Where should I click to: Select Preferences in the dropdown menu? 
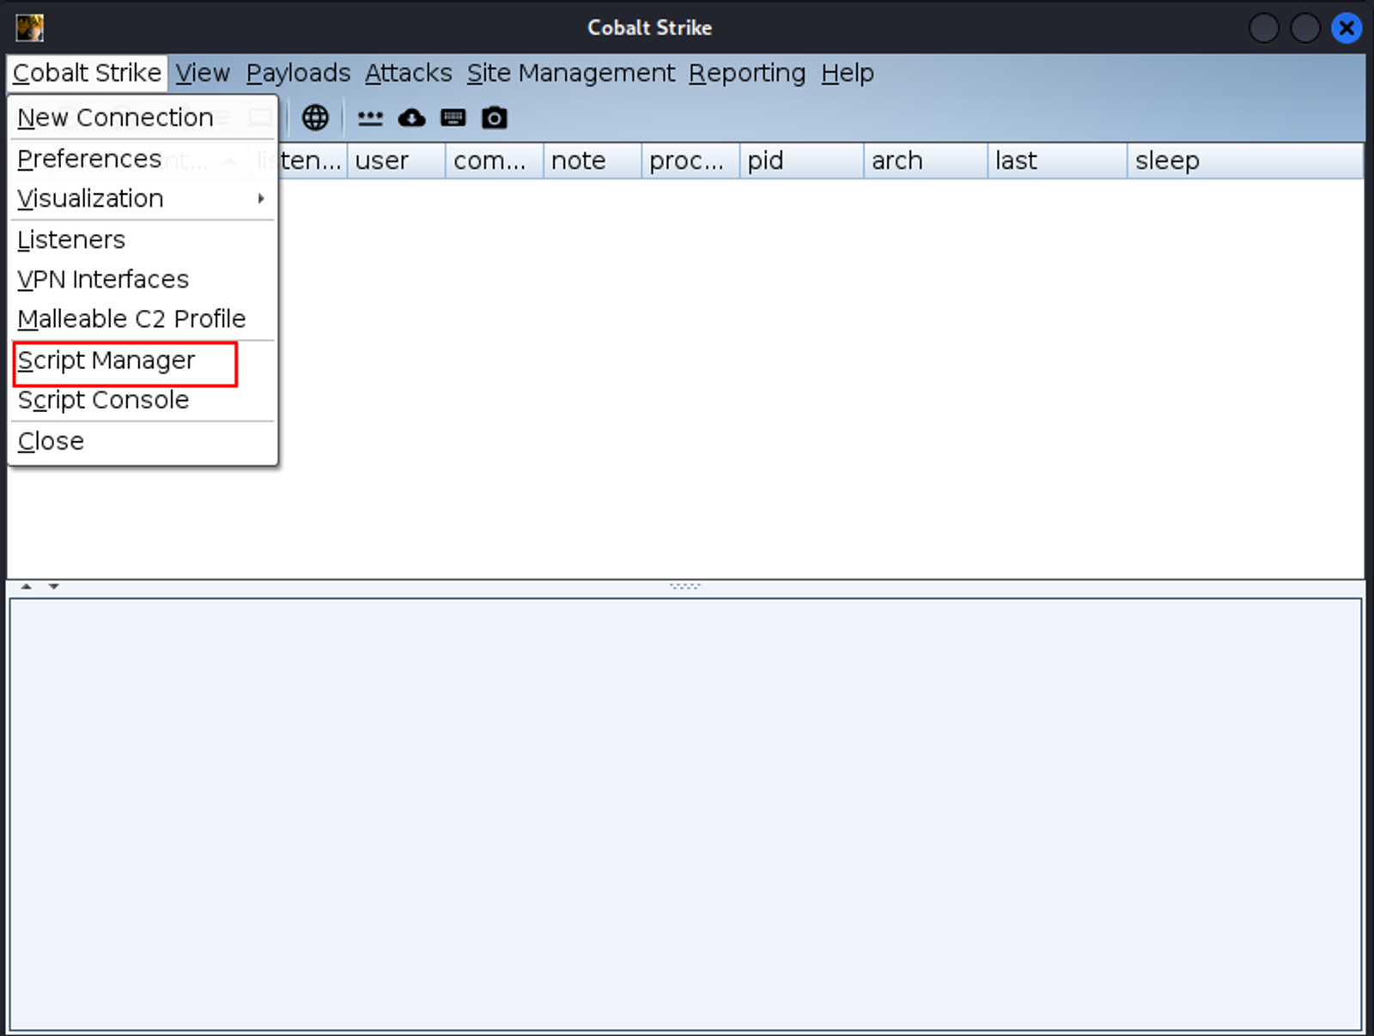(143, 159)
